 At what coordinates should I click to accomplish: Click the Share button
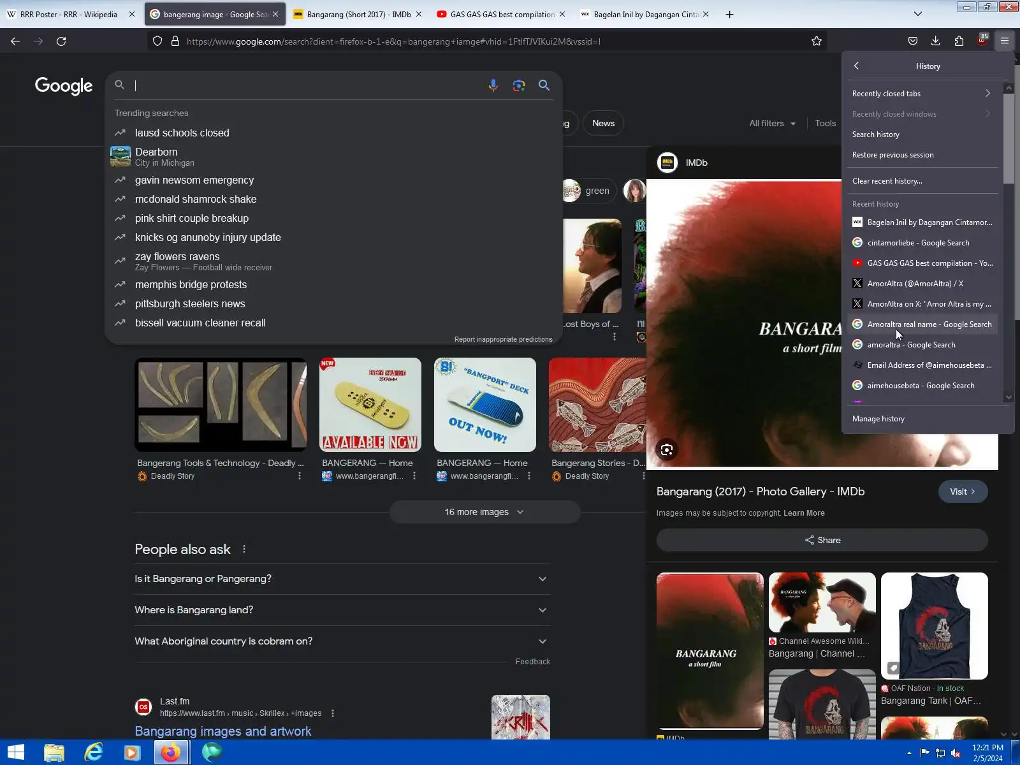click(x=822, y=540)
